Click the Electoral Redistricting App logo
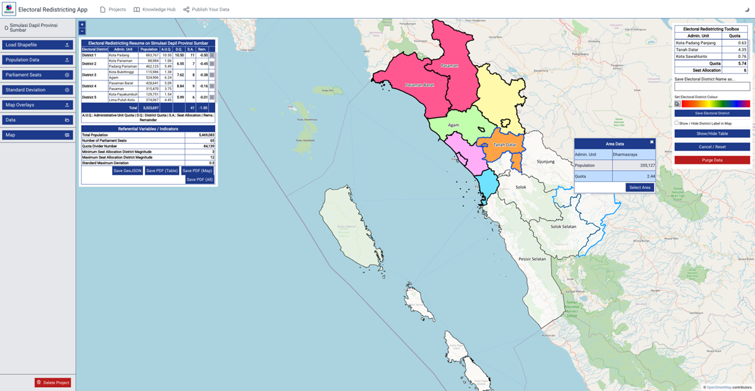 pos(9,9)
